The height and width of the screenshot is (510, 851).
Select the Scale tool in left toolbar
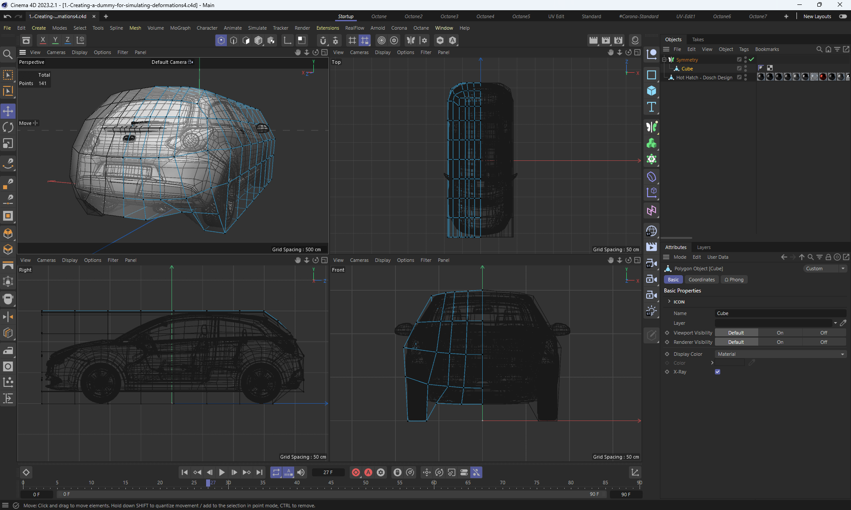pyautogui.click(x=8, y=144)
